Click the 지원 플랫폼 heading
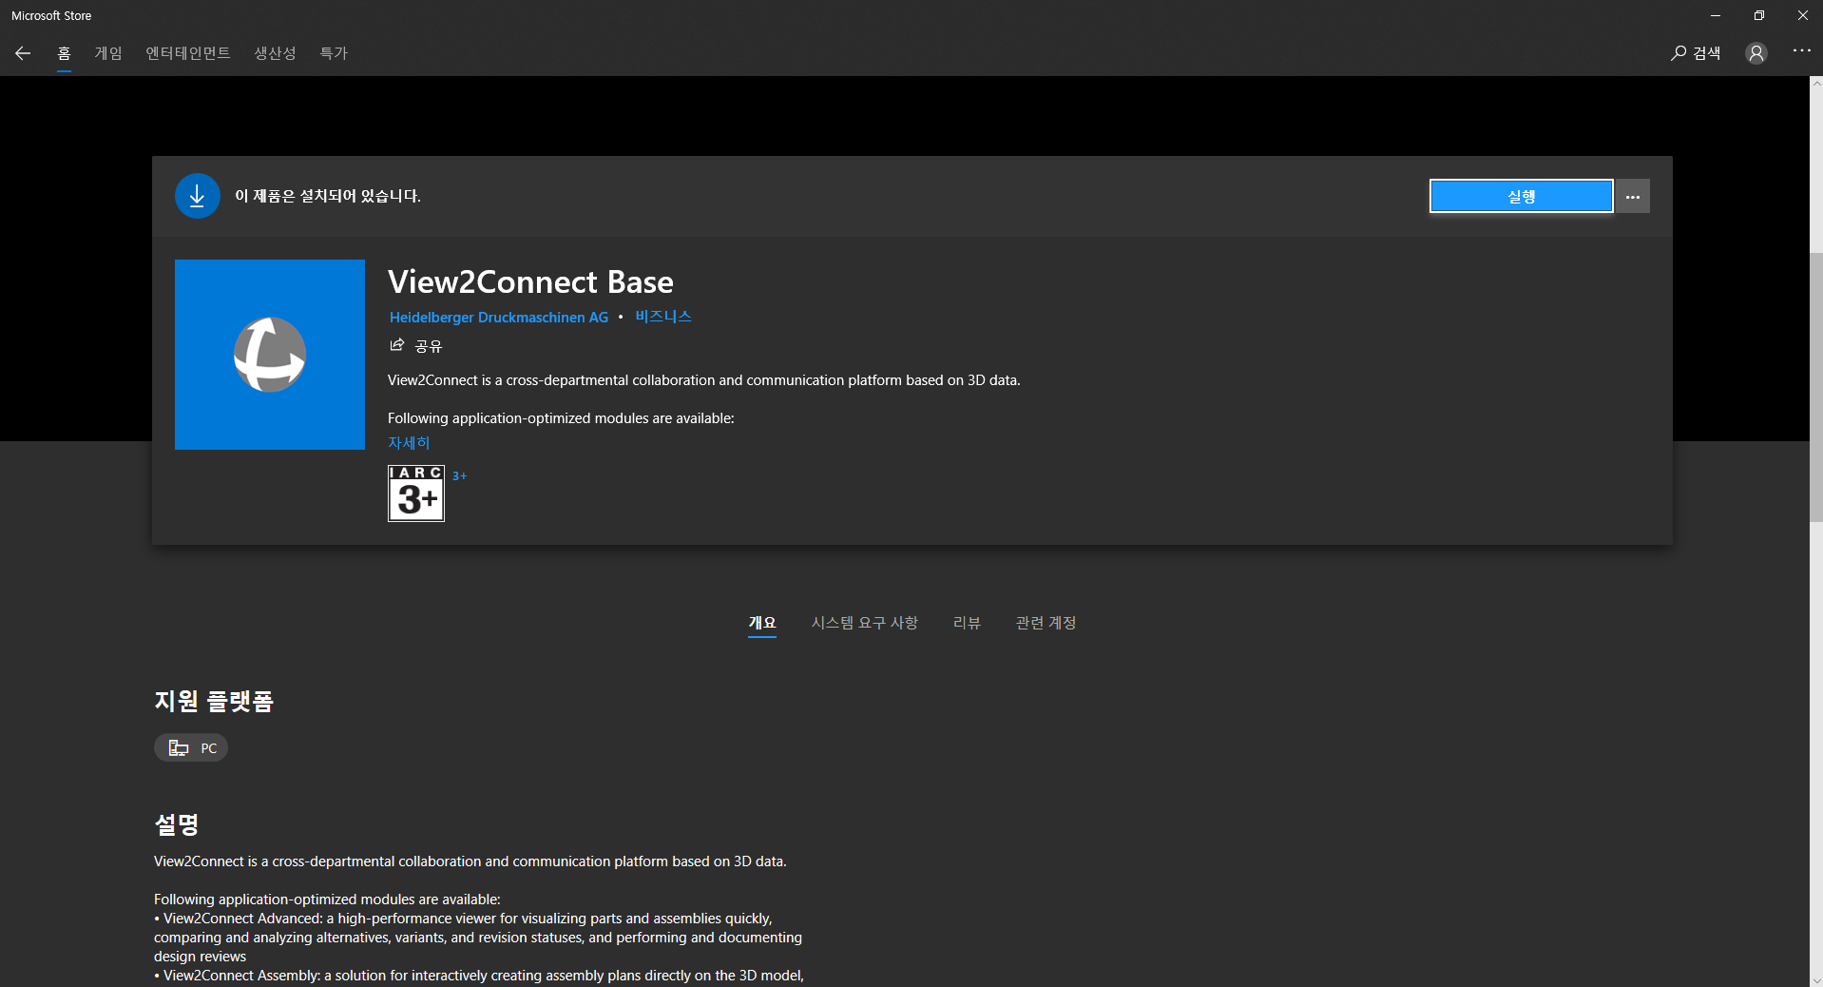The height and width of the screenshot is (987, 1823). pos(214,702)
